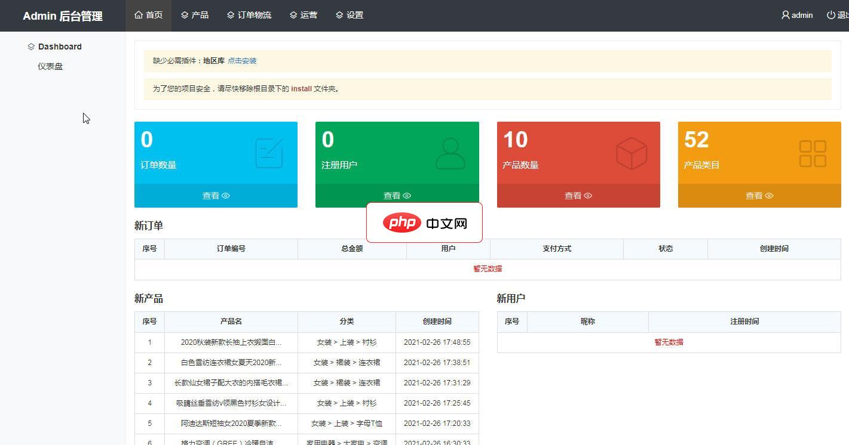Select 仪表盘 in the left sidebar
The width and height of the screenshot is (849, 445).
50,66
